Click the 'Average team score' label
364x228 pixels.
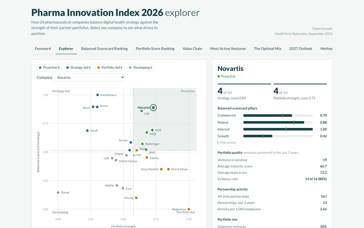tap(232, 173)
